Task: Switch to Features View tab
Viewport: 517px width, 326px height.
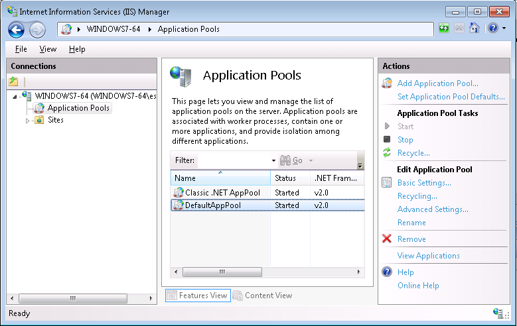Action: 198,296
